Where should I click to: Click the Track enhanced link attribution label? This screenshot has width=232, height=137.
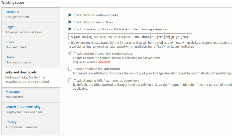[x=97, y=69]
